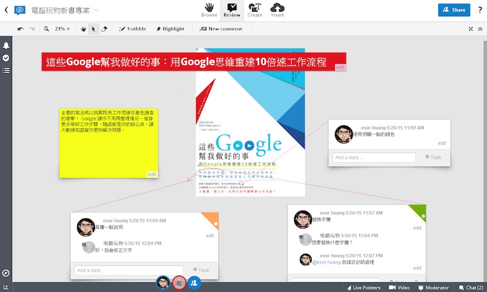Click esor huang avatar in top-right comment
The image size is (487, 292).
[343, 134]
